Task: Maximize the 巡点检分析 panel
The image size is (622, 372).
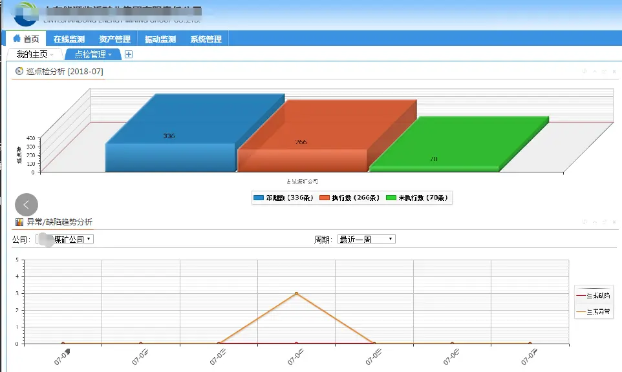Action: [x=604, y=71]
